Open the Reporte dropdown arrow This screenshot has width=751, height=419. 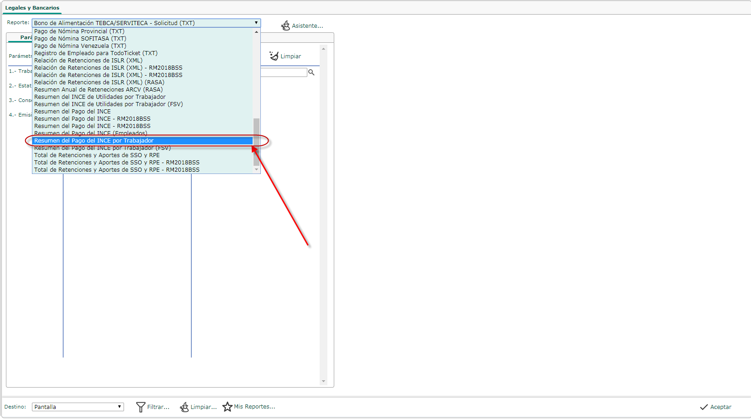point(256,23)
